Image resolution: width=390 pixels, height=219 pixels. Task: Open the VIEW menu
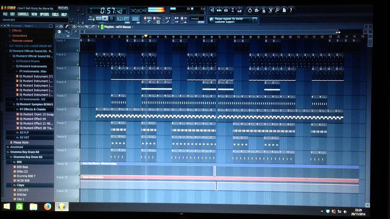point(34,14)
